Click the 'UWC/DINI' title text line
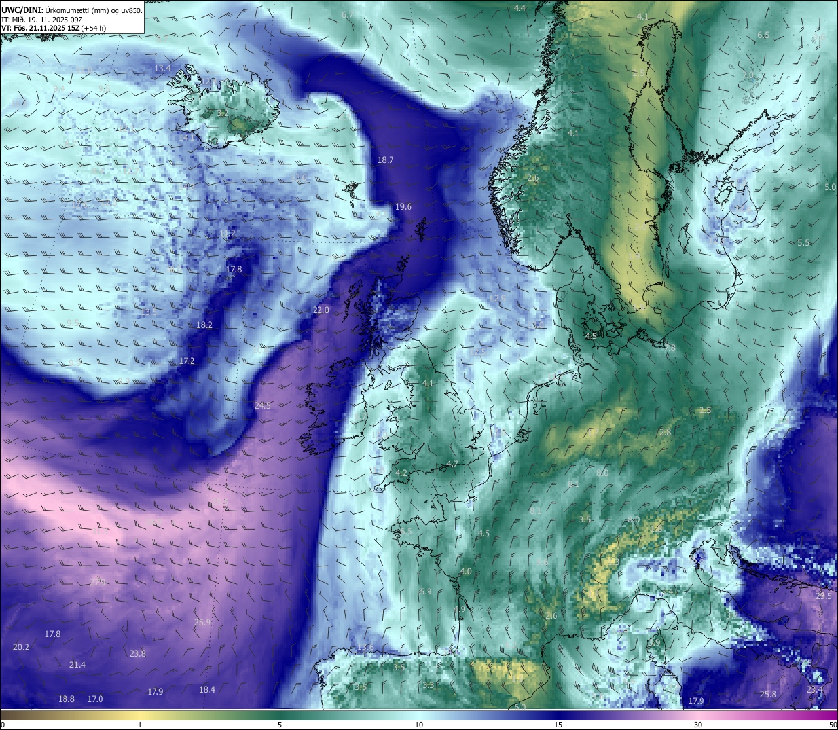 [x=71, y=10]
